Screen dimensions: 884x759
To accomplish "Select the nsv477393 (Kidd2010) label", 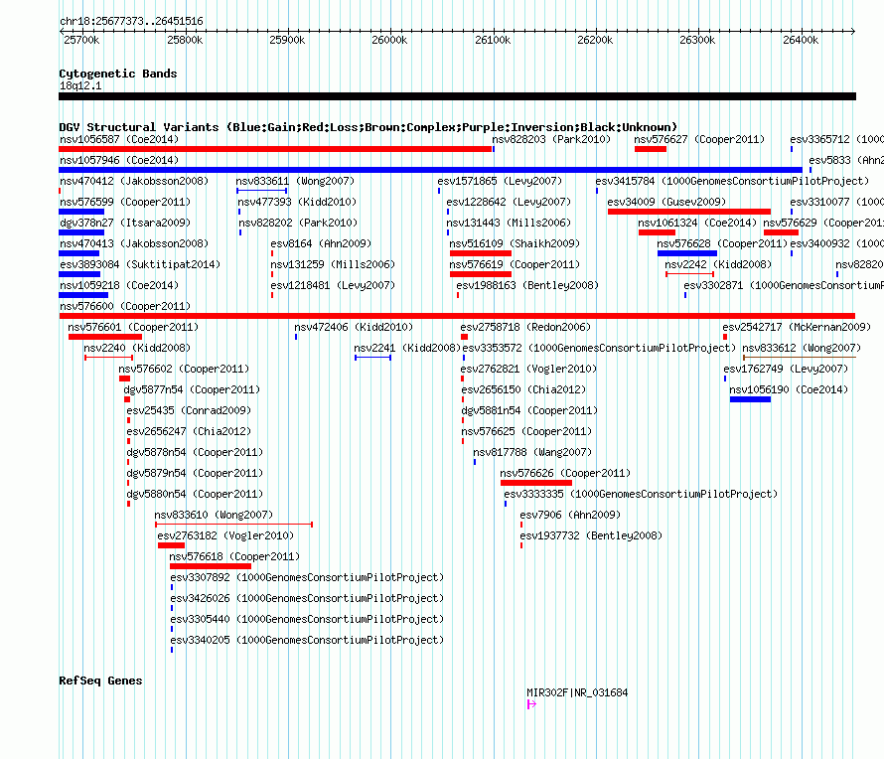I will coord(297,202).
